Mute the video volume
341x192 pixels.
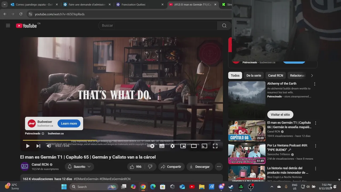point(49,146)
